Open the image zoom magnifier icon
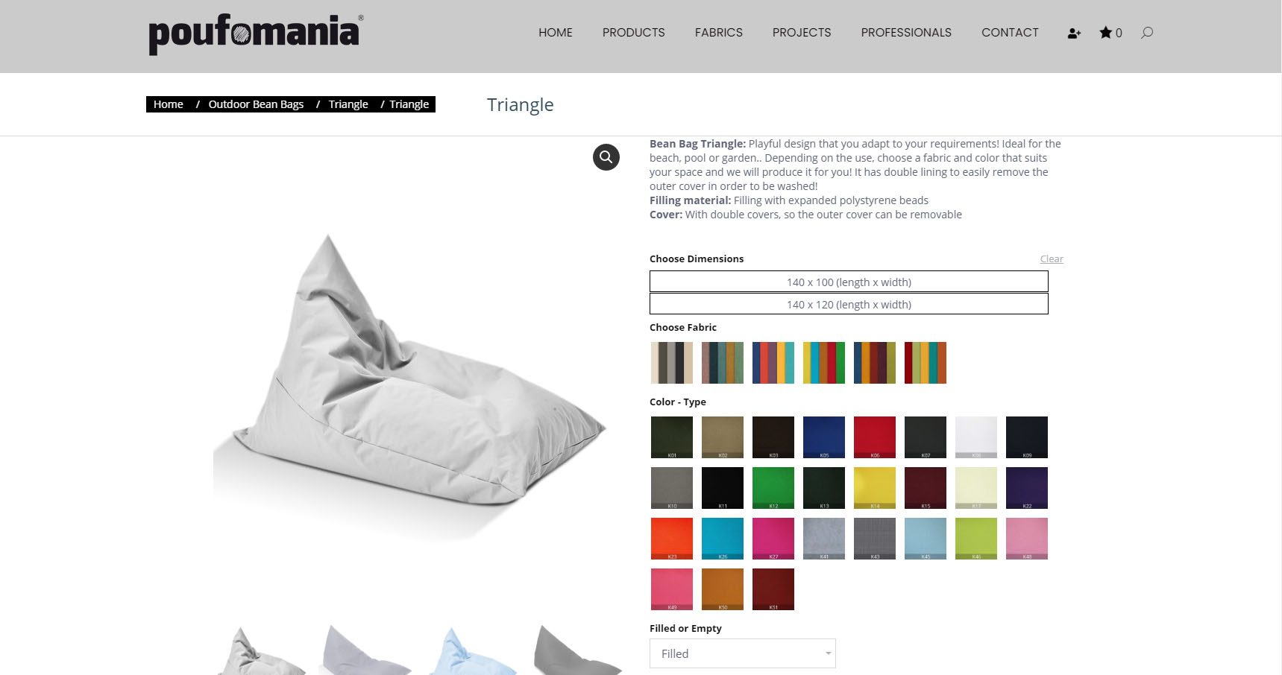The width and height of the screenshot is (1282, 675). coord(606,157)
